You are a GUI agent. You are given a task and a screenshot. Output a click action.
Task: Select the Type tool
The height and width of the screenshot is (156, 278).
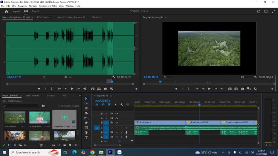[x=86, y=137]
